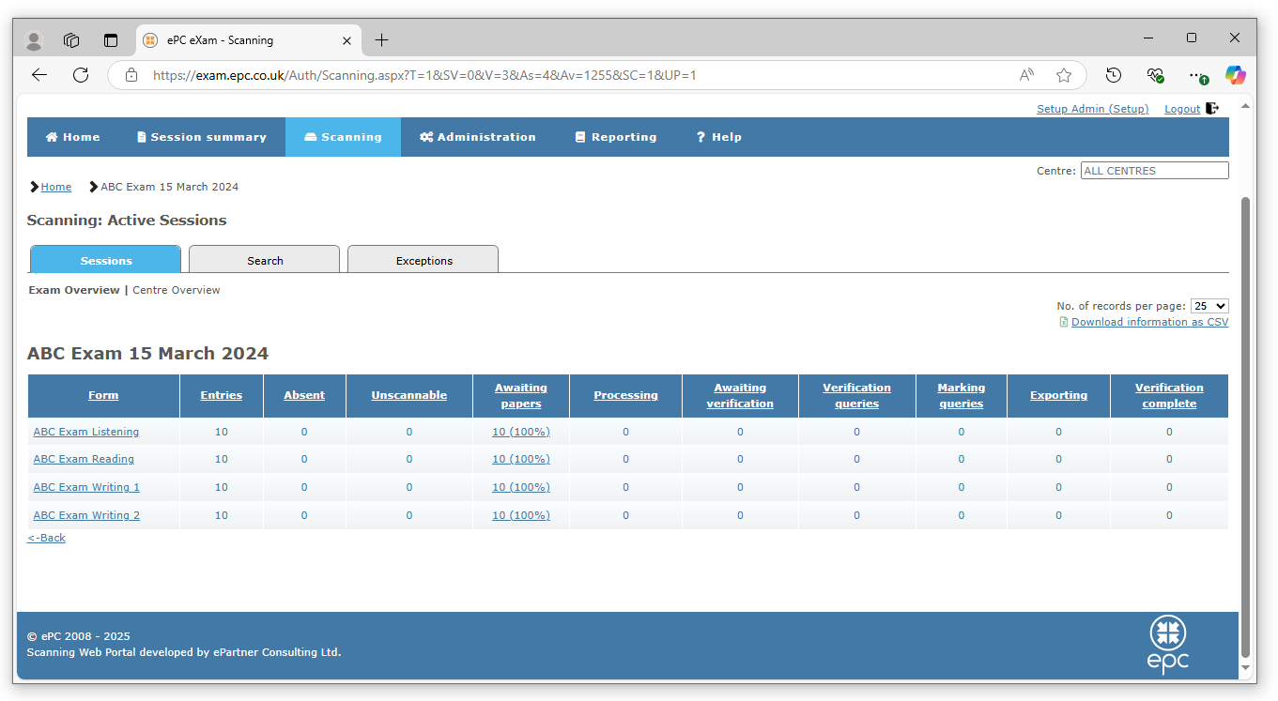Open Listening row 10 (100%) awaiting papers

[521, 432]
